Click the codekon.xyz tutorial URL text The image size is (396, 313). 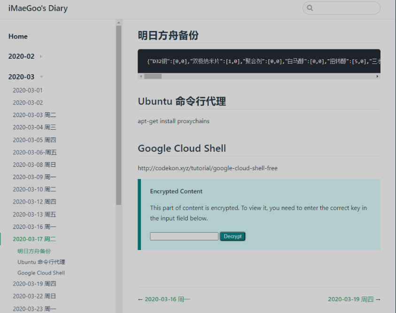coord(208,168)
